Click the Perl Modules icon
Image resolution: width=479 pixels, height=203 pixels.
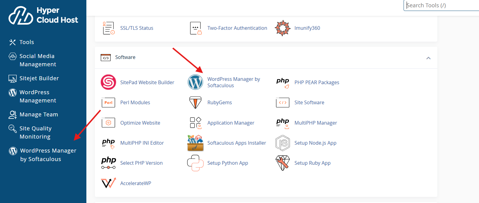coord(109,102)
